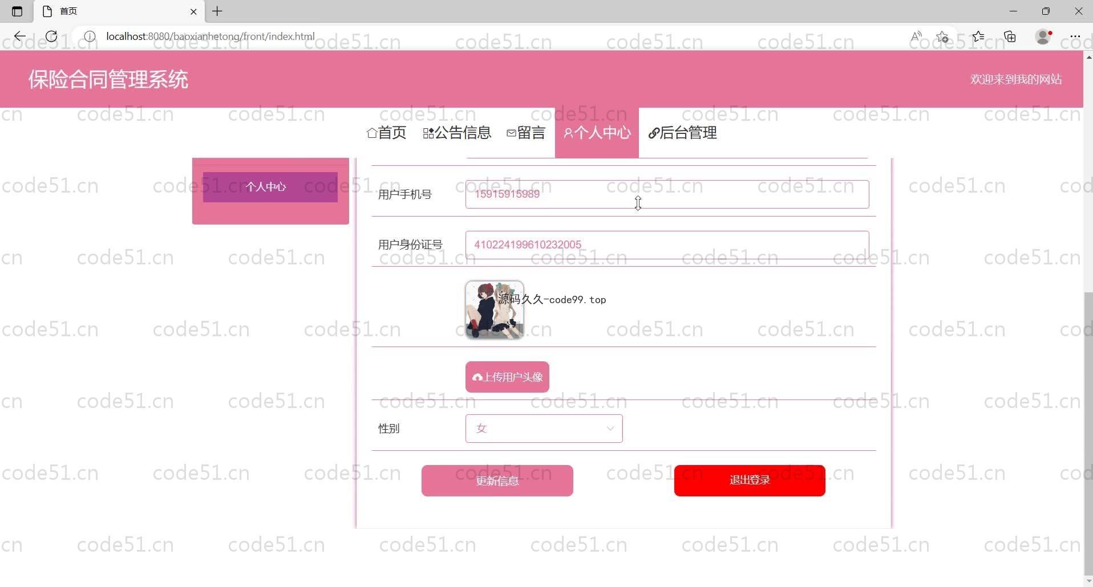Screen dimensions: 1093x587
Task: Open 留言 navigation item
Action: pyautogui.click(x=526, y=133)
